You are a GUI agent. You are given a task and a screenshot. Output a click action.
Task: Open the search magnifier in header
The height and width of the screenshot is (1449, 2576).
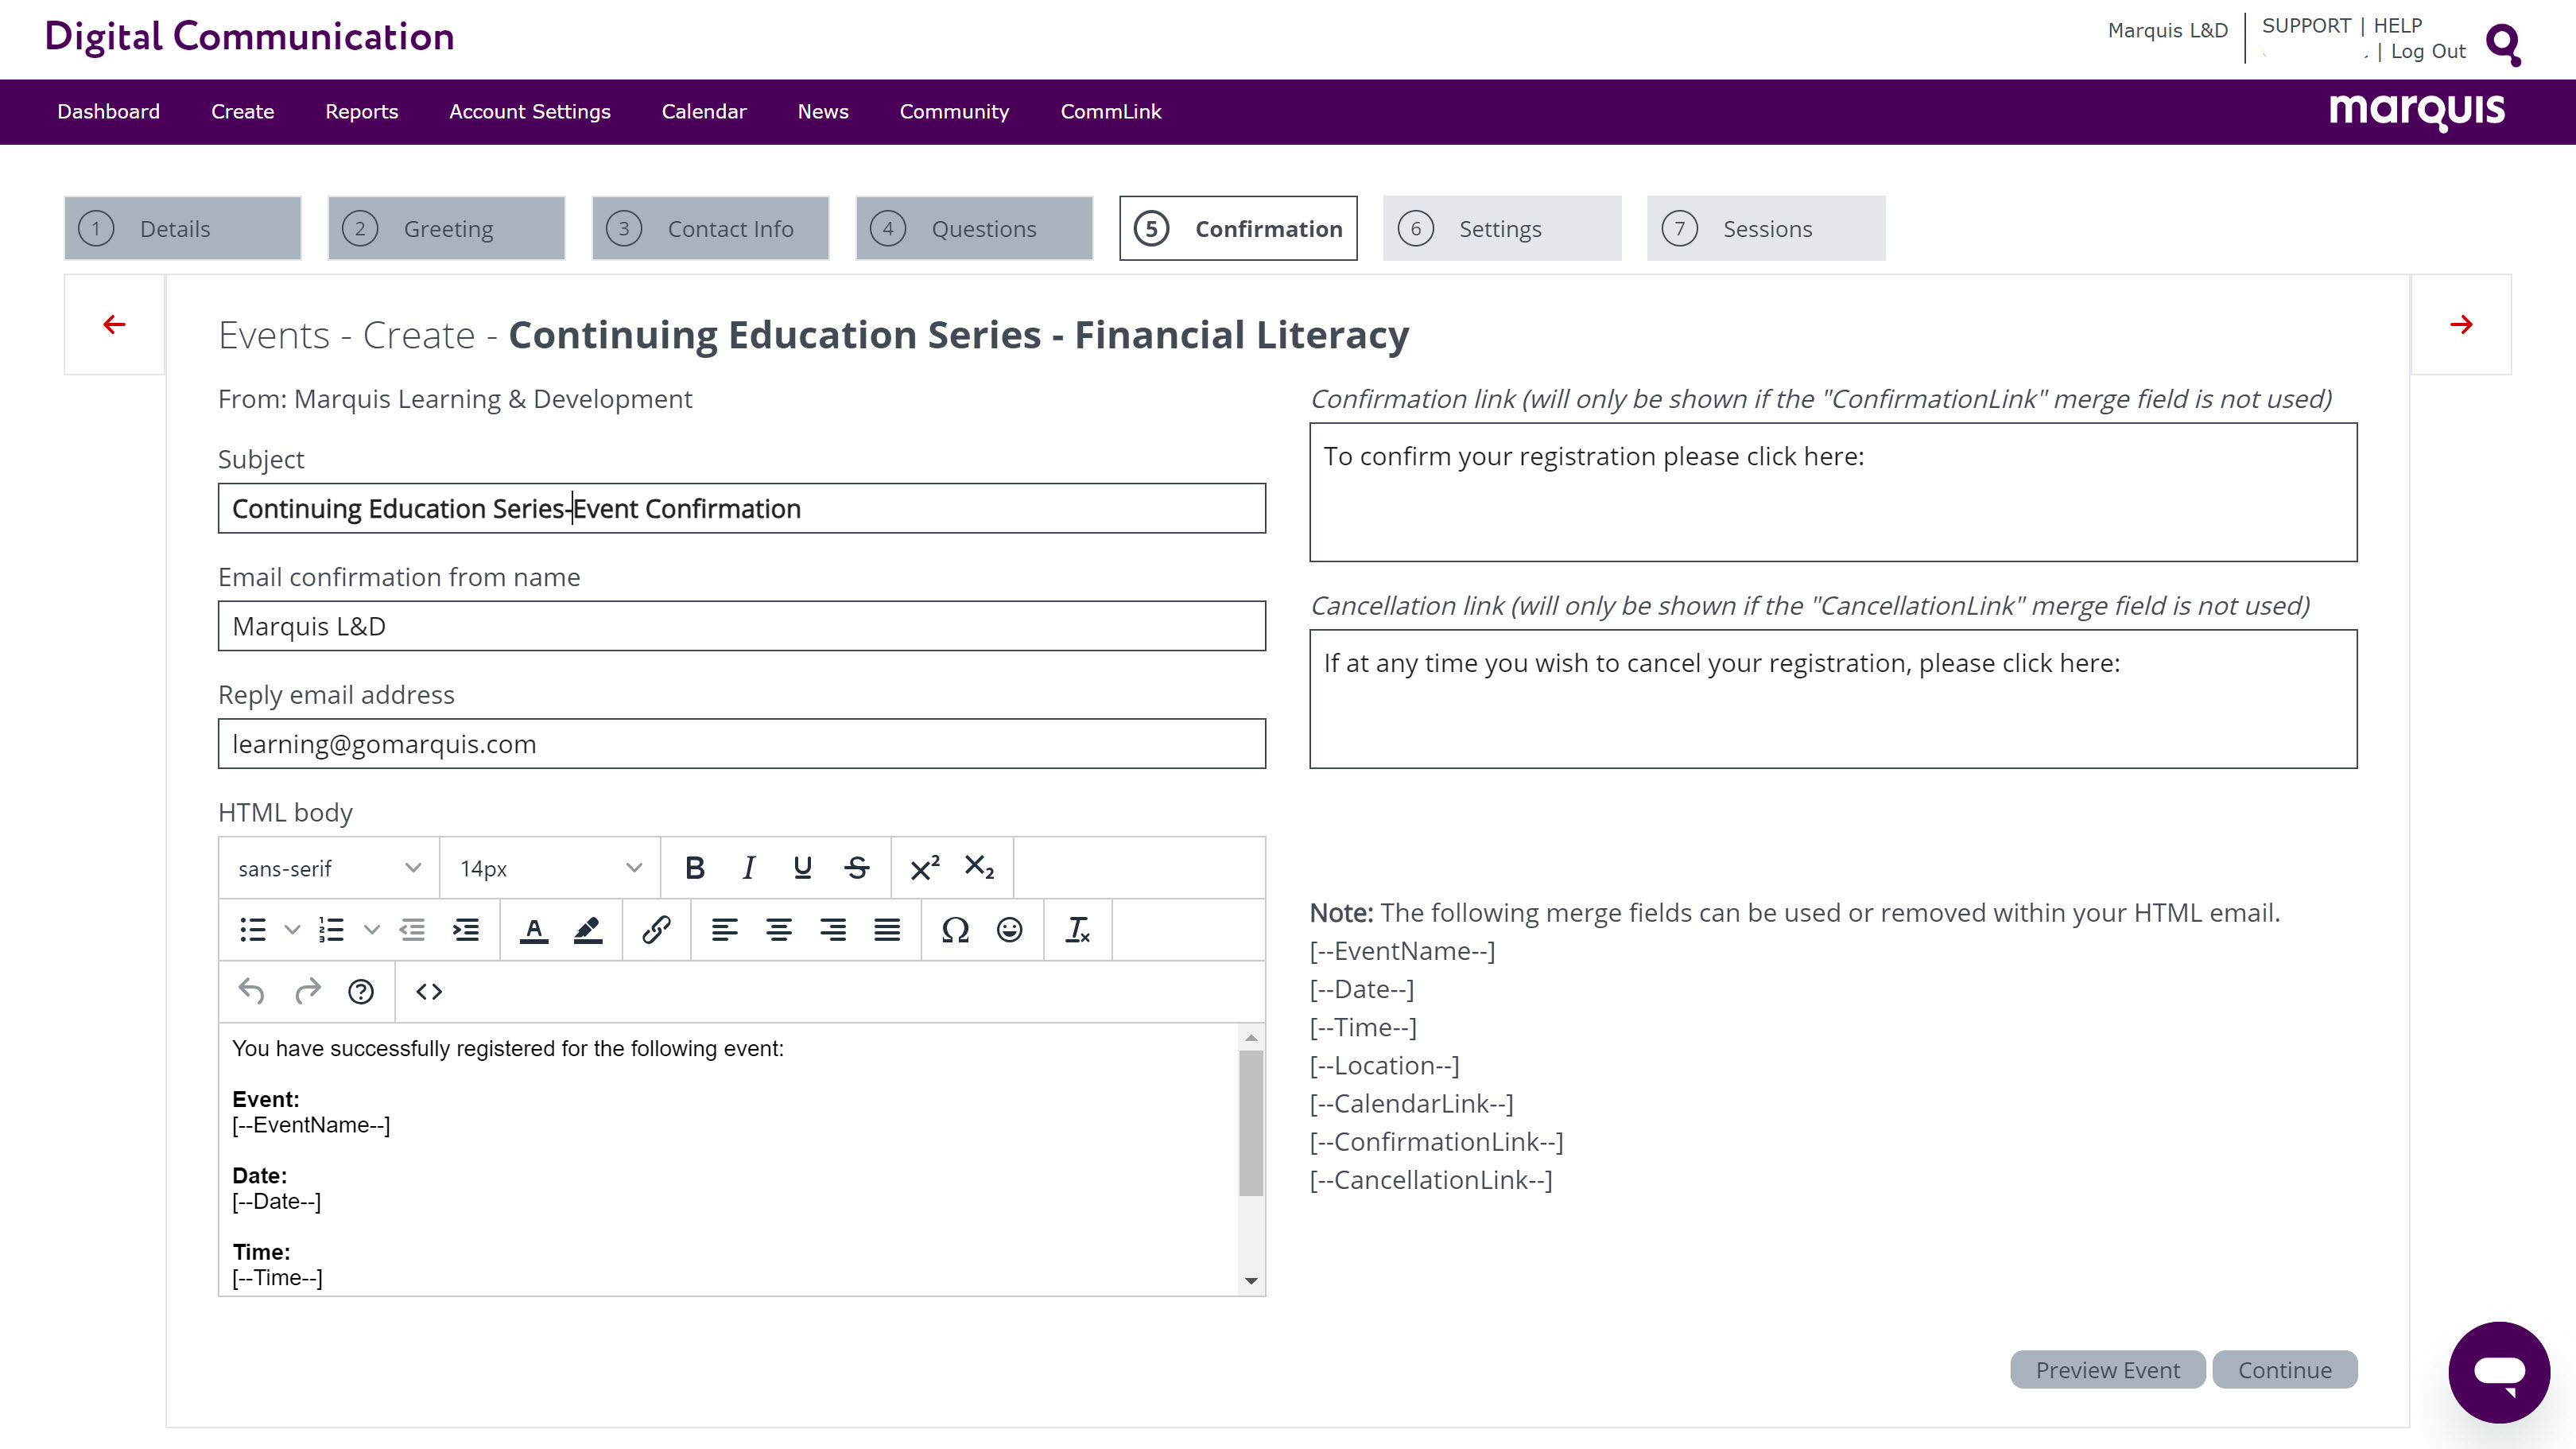(x=2503, y=44)
